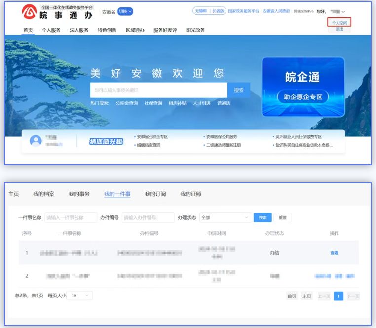Open 法人服务 navigation menu
The image size is (376, 328).
tap(79, 30)
